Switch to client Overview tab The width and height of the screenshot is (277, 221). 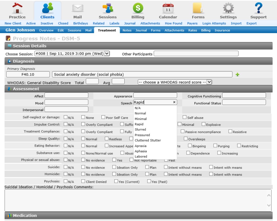coord(46,30)
